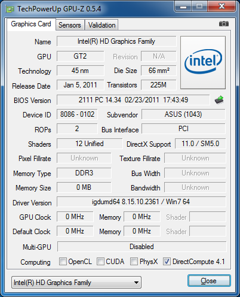Click the Technology field showing 45 nm
Image resolution: width=240 pixels, height=297 pixels.
pos(80,71)
